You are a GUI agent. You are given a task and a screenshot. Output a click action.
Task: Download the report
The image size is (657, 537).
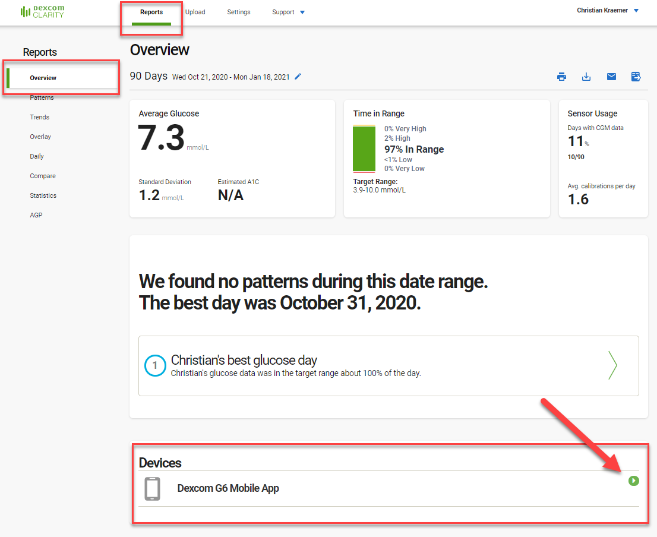pyautogui.click(x=586, y=77)
